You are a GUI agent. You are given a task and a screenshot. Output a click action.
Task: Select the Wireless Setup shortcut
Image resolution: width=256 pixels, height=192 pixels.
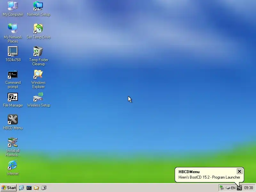click(x=38, y=100)
